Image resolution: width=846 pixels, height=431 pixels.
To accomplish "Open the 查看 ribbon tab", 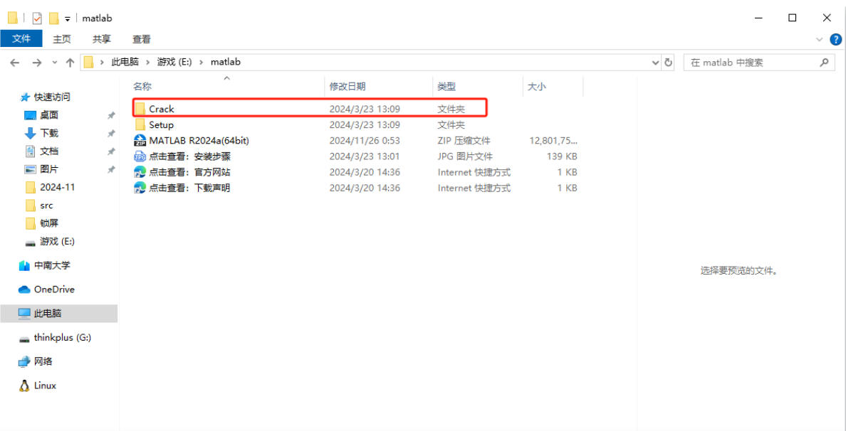I will (x=142, y=39).
